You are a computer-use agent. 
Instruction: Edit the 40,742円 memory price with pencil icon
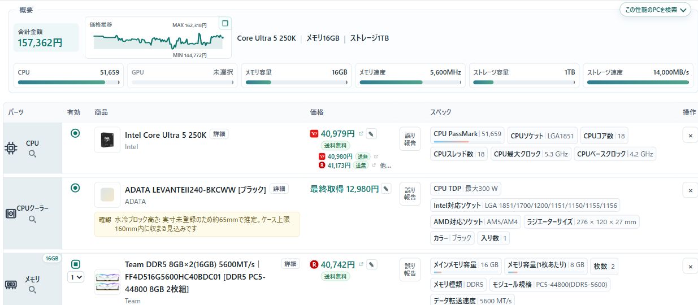click(371, 264)
